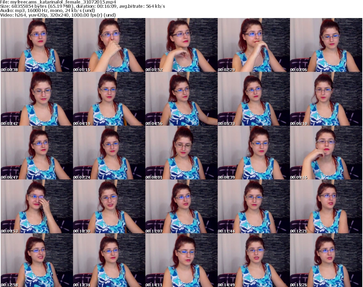Screen dimensions: 363x287
Task: Select the thumbnail frame at 00:01:15
Action: tap(109, 45)
